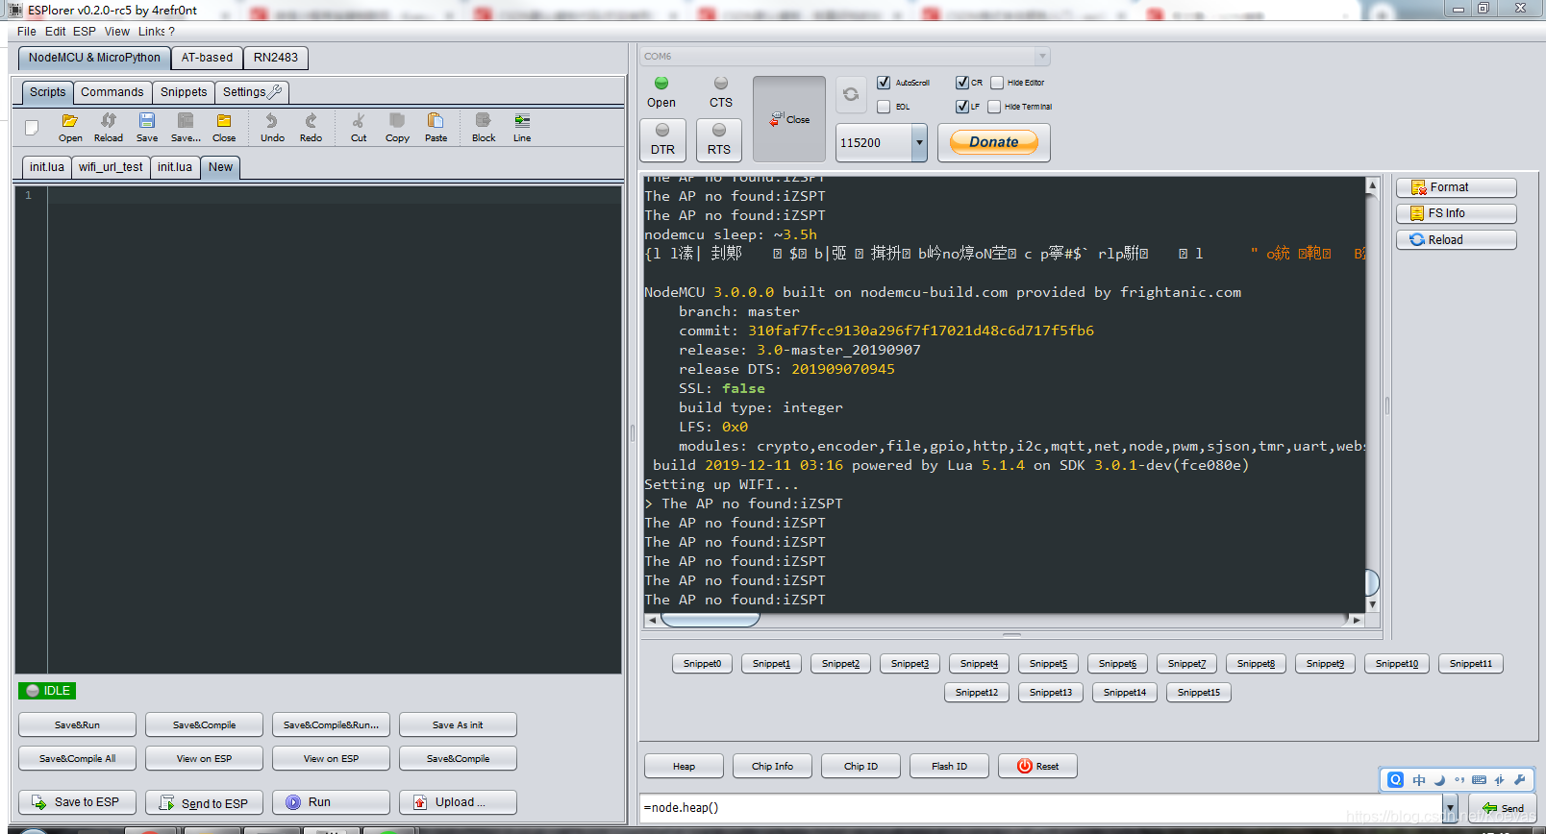Viewport: 1546px width, 834px height.
Task: Click the terminal vertical scrollbar down arrow
Action: 1373,604
